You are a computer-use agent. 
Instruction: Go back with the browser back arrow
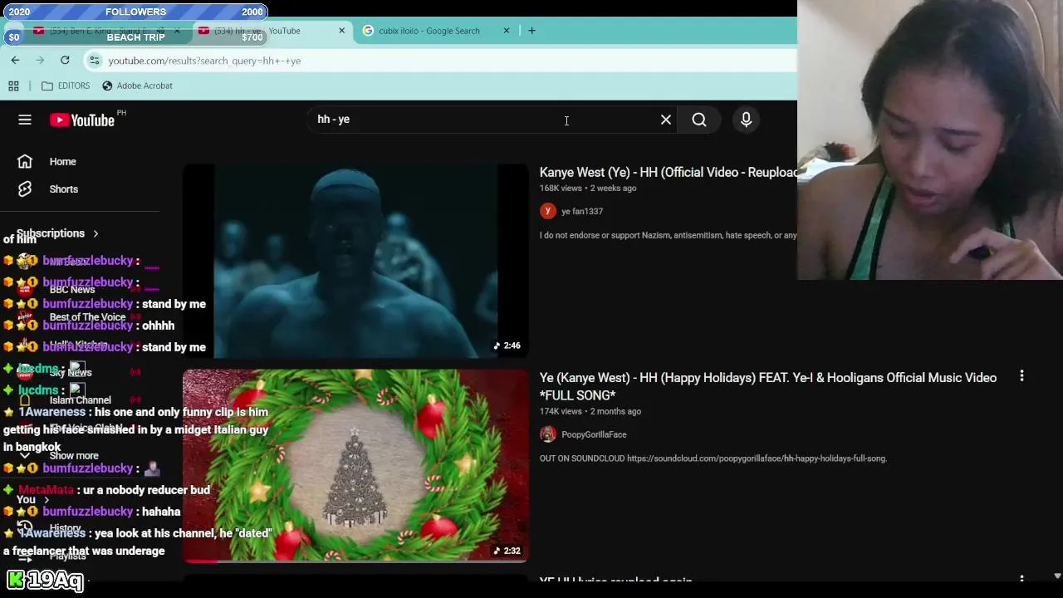(x=15, y=60)
